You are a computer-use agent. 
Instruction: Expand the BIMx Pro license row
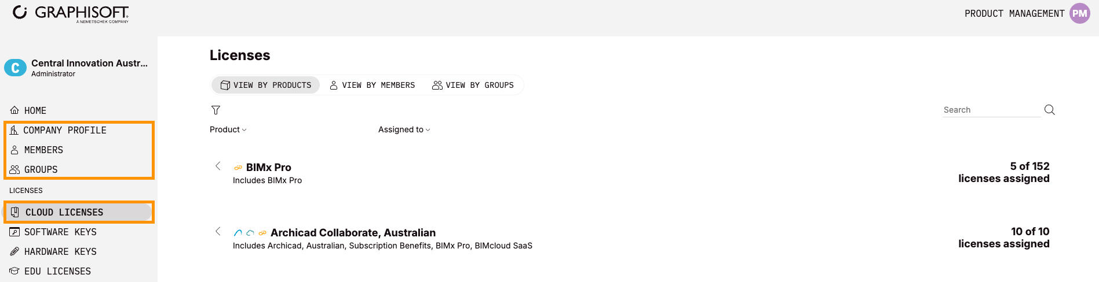click(x=218, y=166)
